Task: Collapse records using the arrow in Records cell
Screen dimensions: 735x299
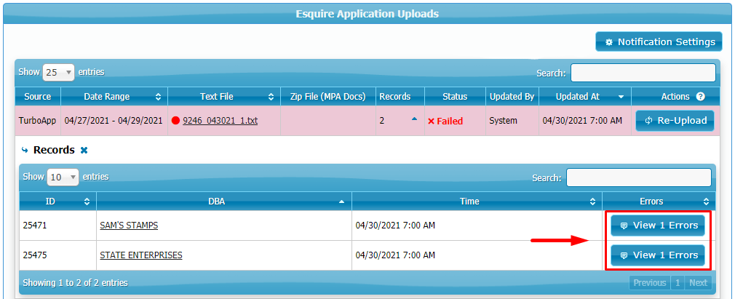Action: point(414,119)
